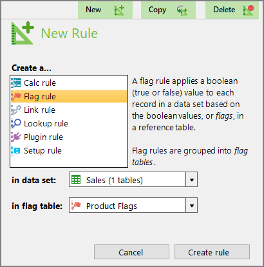Open the 'in data set' dropdown arrow
This screenshot has width=264, height=267.
click(191, 179)
